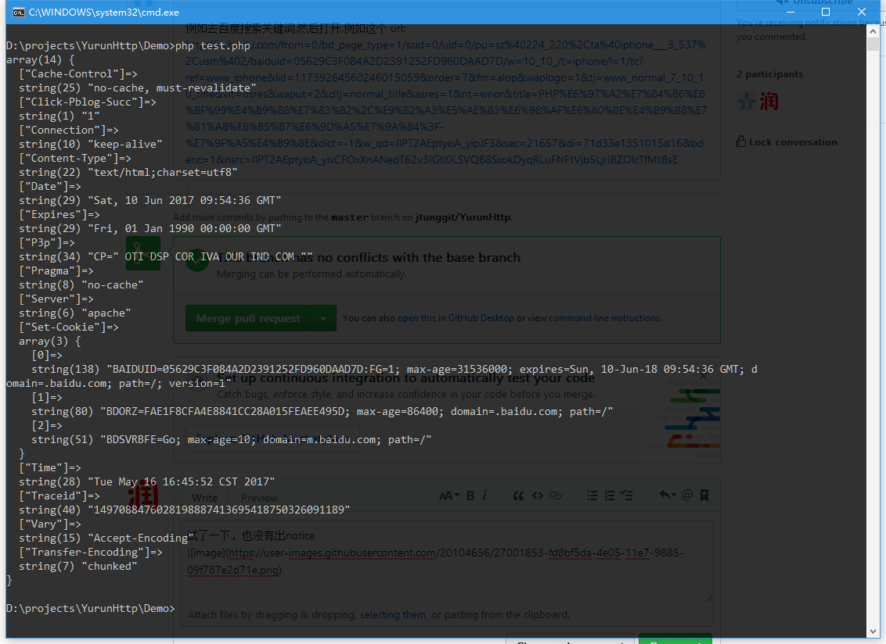Click the cmd scrollbar up arrow
The image size is (886, 644).
point(873,31)
